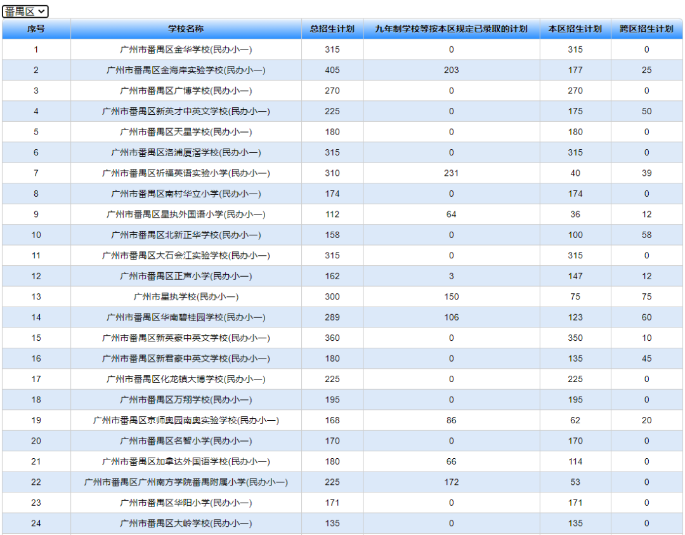Select 广州市番禺区化龙镇大博学校(民办小一)
685x535 pixels.
coord(186,379)
